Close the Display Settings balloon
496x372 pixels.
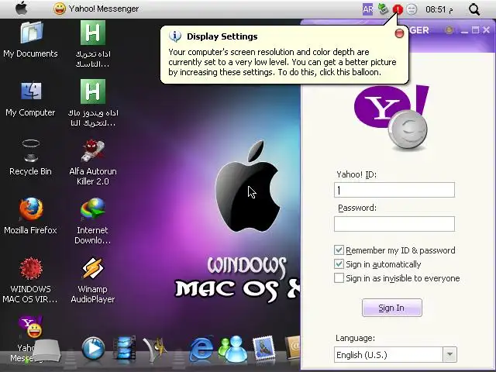[x=400, y=33]
